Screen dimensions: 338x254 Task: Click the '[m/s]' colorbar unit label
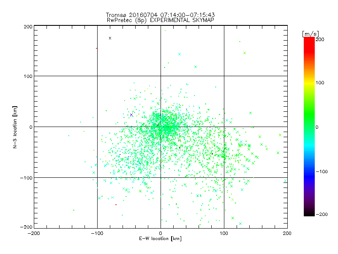click(311, 34)
